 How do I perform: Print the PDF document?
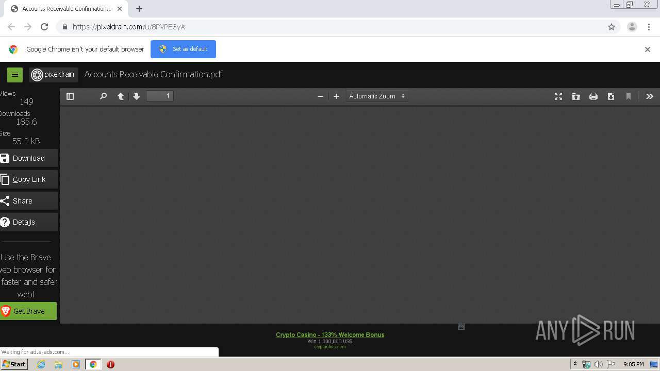coord(593,96)
